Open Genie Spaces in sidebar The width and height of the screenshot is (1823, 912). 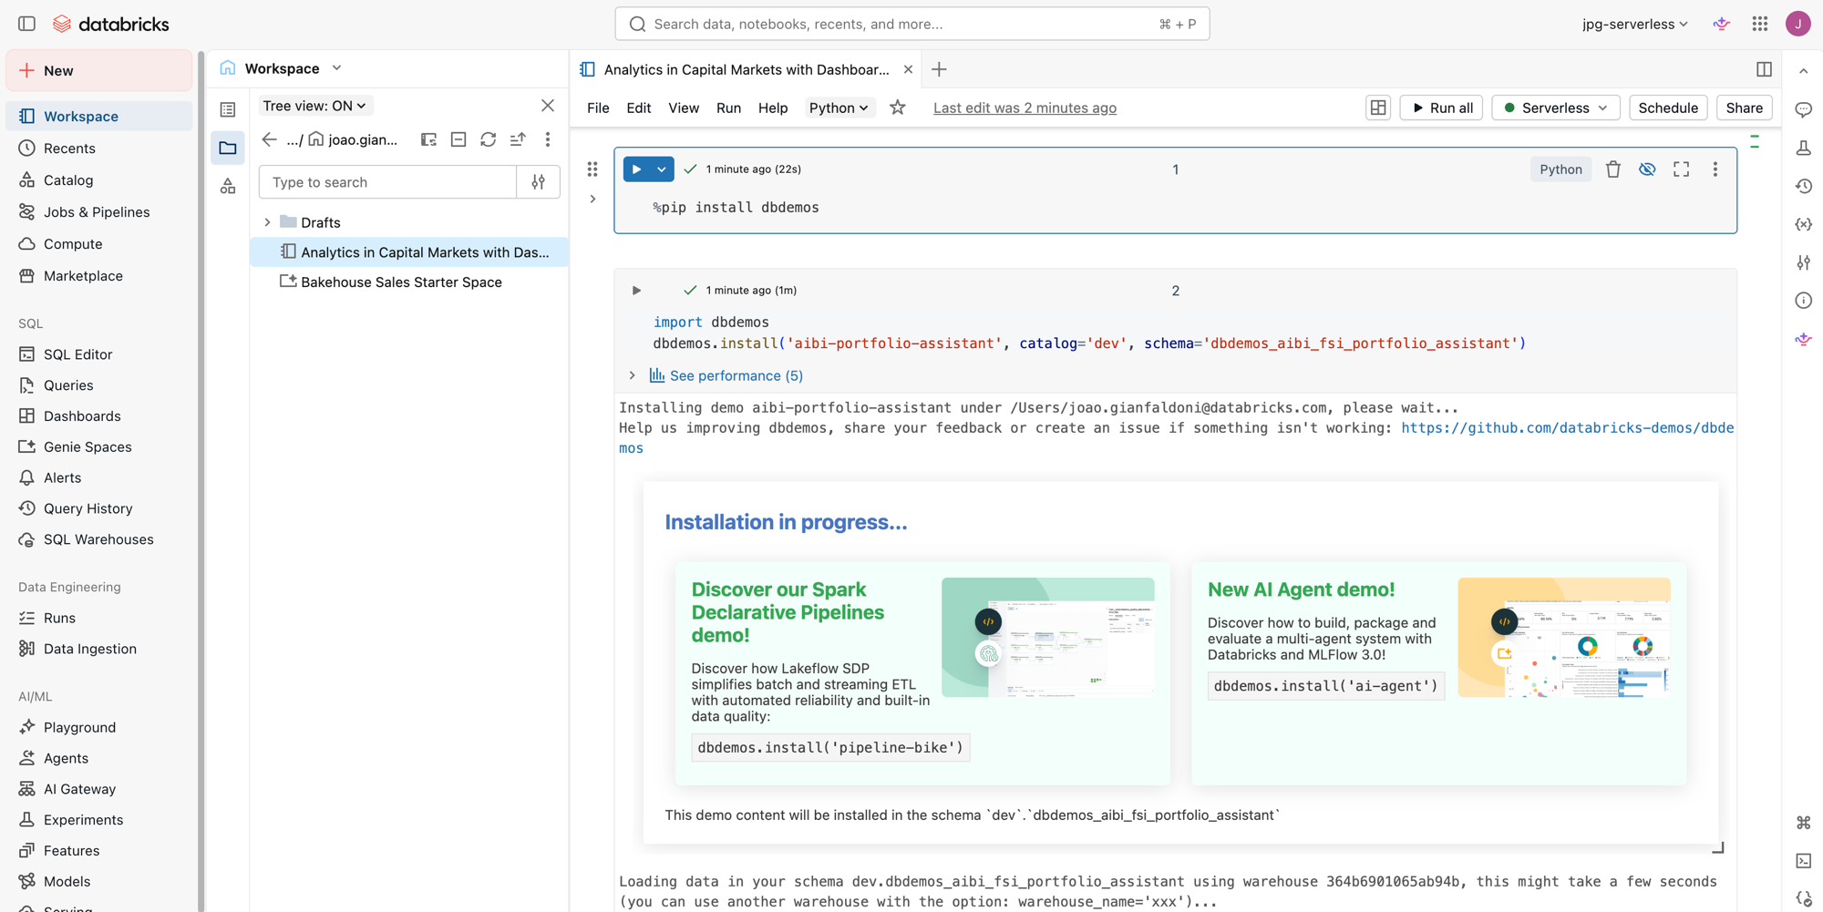click(88, 446)
